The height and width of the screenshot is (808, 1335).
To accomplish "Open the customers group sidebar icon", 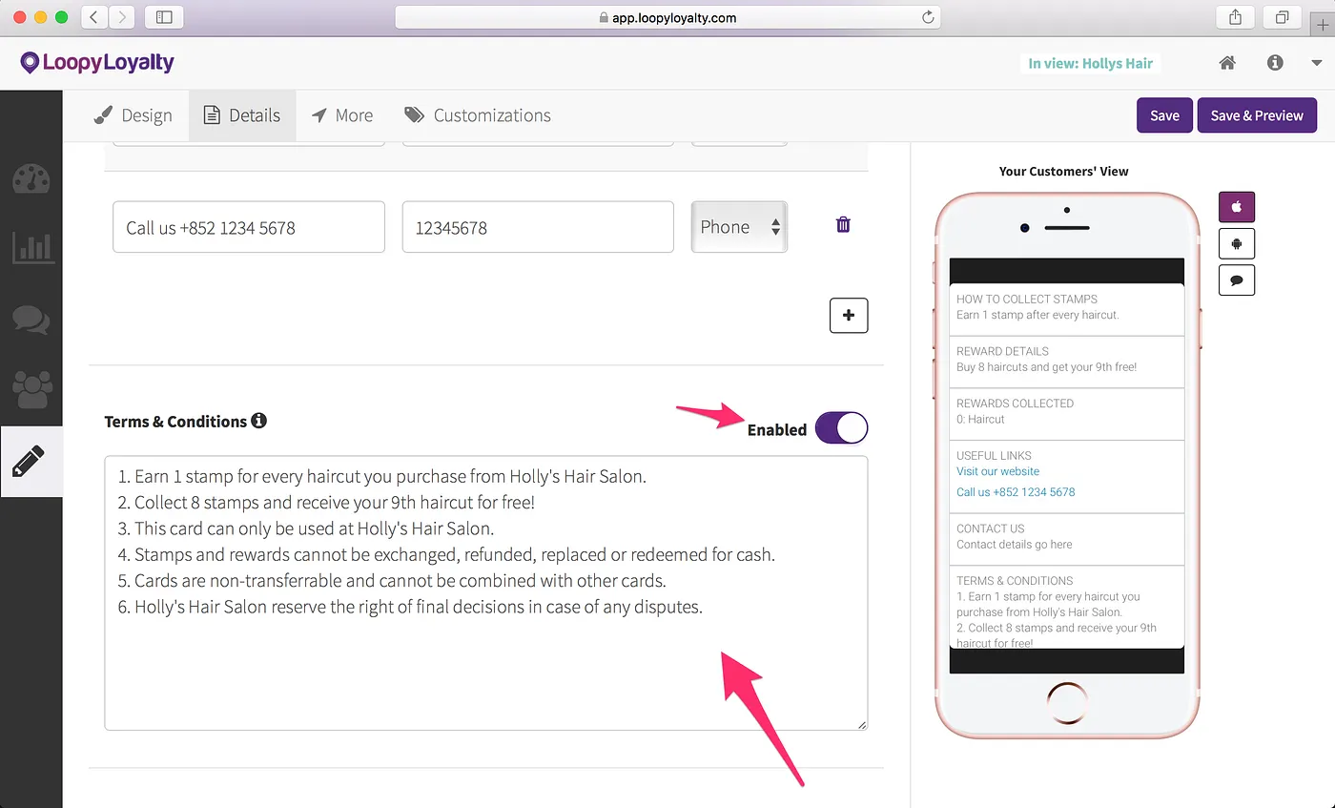I will [31, 389].
